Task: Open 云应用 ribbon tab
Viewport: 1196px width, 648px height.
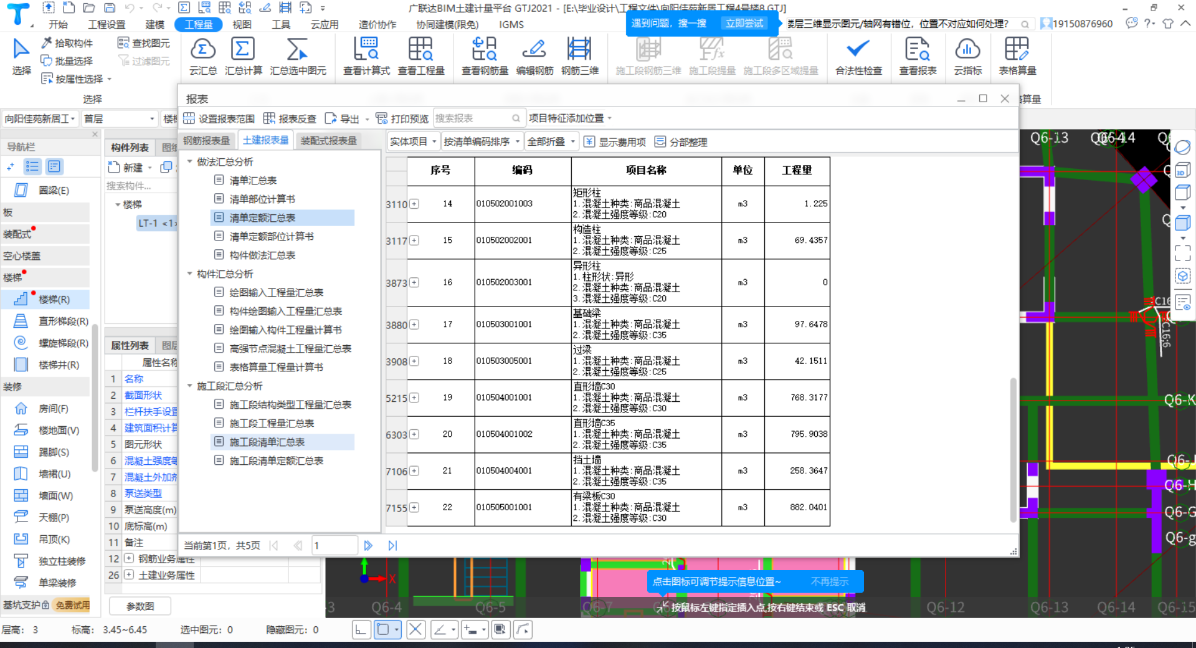Action: coord(324,24)
